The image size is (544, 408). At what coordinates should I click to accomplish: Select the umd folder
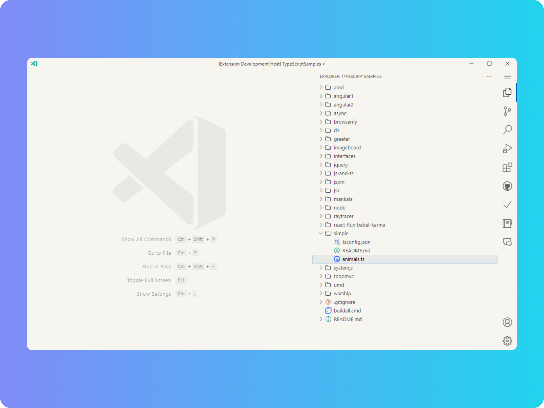pyautogui.click(x=405, y=285)
